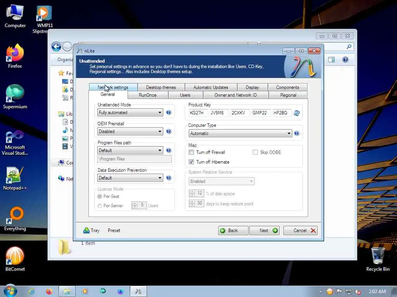Image resolution: width=397 pixels, height=297 pixels.
Task: Click help icon beside Program Files path
Action: click(169, 150)
